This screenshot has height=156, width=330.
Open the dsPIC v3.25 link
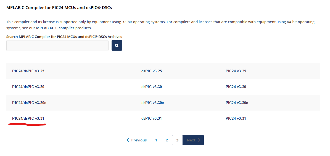pos(151,71)
